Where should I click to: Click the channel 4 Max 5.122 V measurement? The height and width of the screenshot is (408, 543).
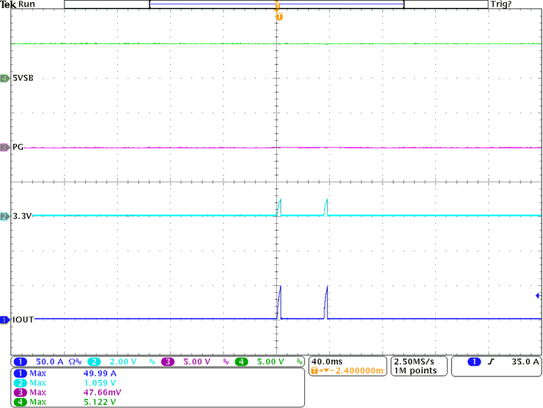coord(65,402)
